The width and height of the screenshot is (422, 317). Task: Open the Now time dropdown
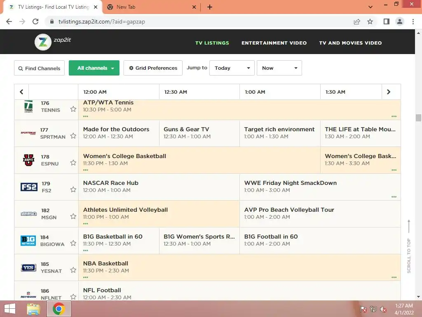279,68
